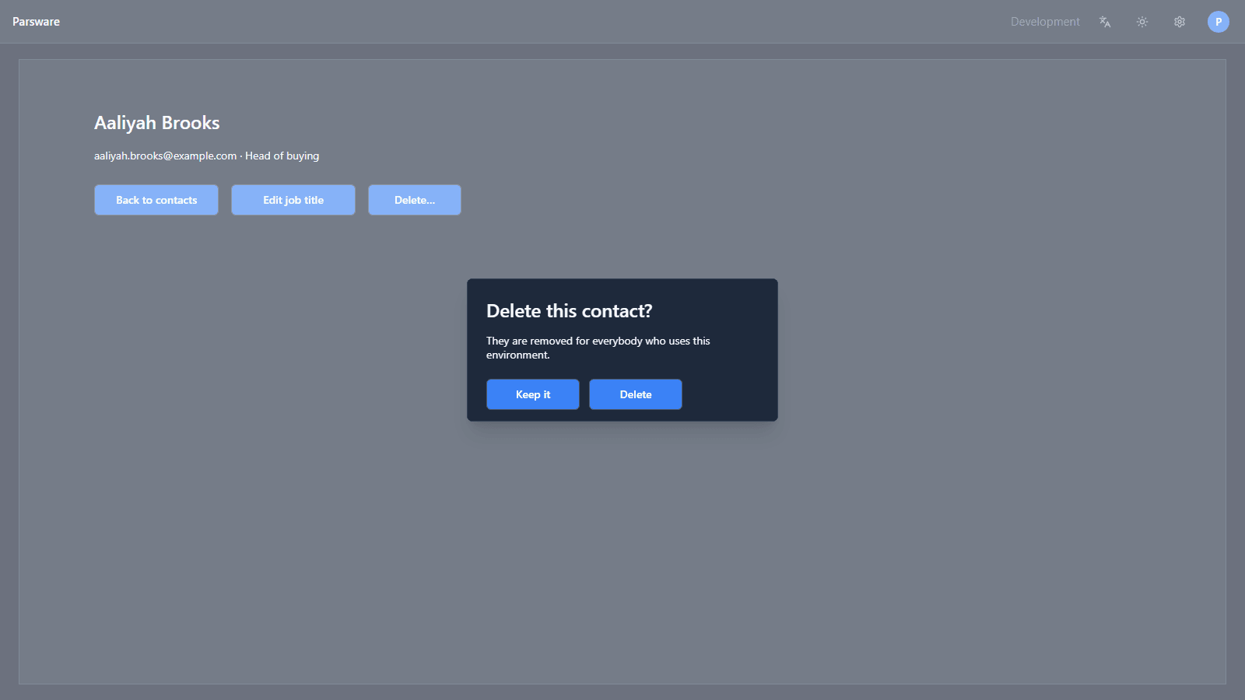Viewport: 1245px width, 700px height.
Task: Click the Delete... button under contact
Action: (x=415, y=200)
